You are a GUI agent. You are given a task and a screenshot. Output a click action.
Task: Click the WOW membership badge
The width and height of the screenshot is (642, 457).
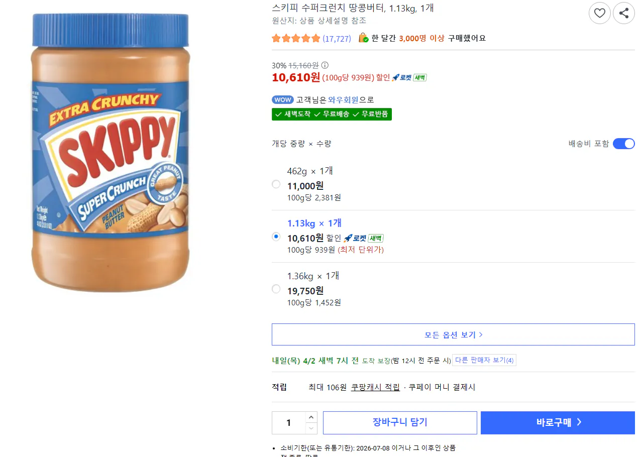coord(282,99)
